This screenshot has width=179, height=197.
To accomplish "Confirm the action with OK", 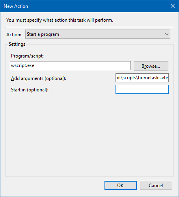I will point(121,186).
